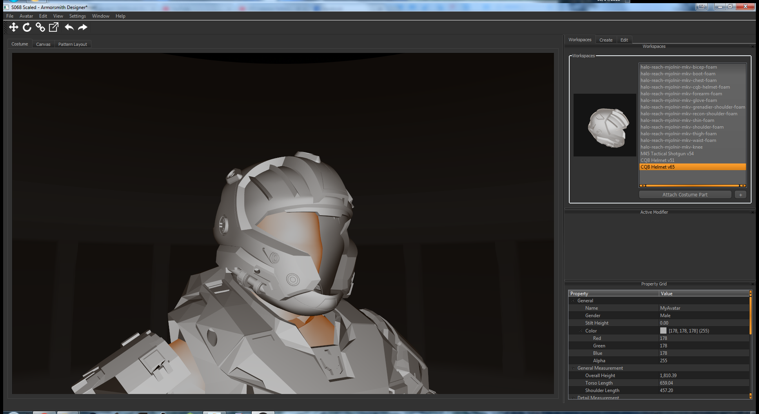Redo with the forward arrow icon
759x414 pixels.
[83, 27]
